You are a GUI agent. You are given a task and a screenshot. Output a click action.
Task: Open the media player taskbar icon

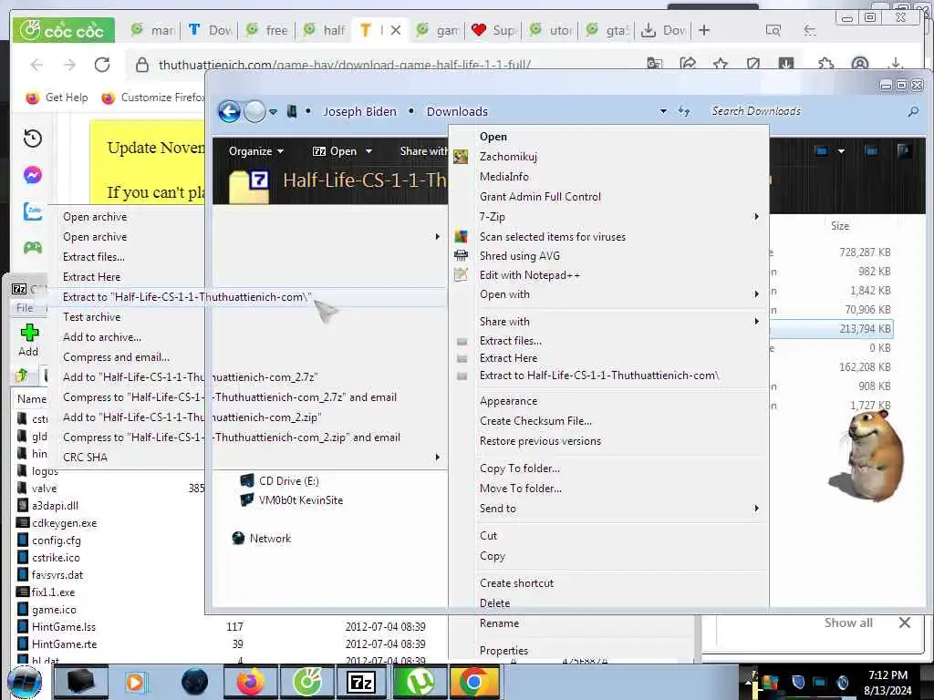click(x=136, y=682)
